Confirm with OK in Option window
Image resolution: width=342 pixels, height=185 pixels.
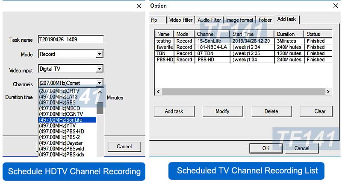pos(266,148)
